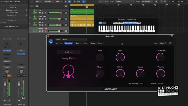188x106 pixels.
Task: Click the Decay knob
Action: 140,73
